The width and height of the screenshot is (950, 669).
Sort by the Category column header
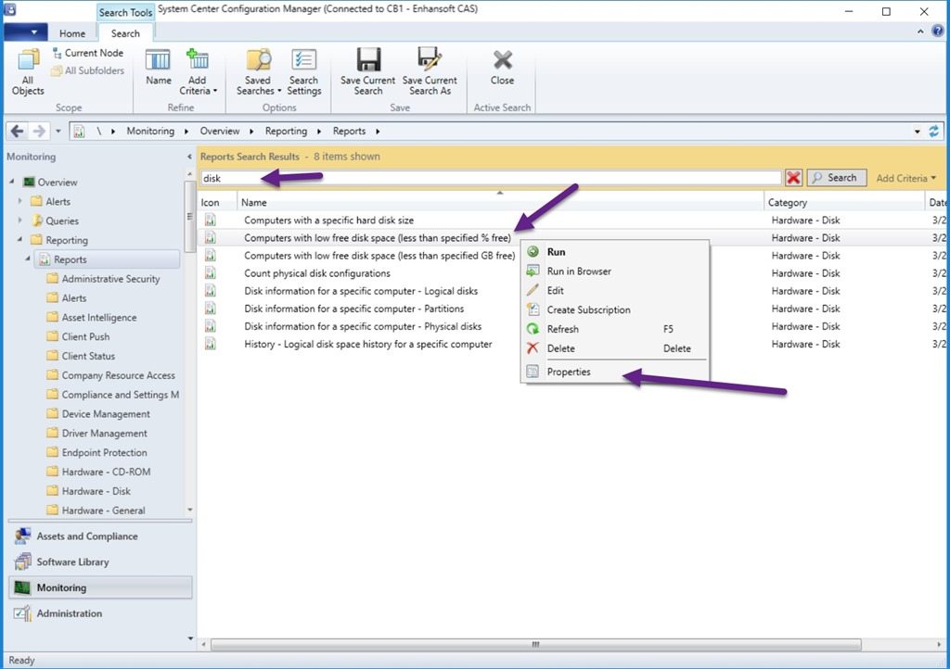(x=844, y=202)
